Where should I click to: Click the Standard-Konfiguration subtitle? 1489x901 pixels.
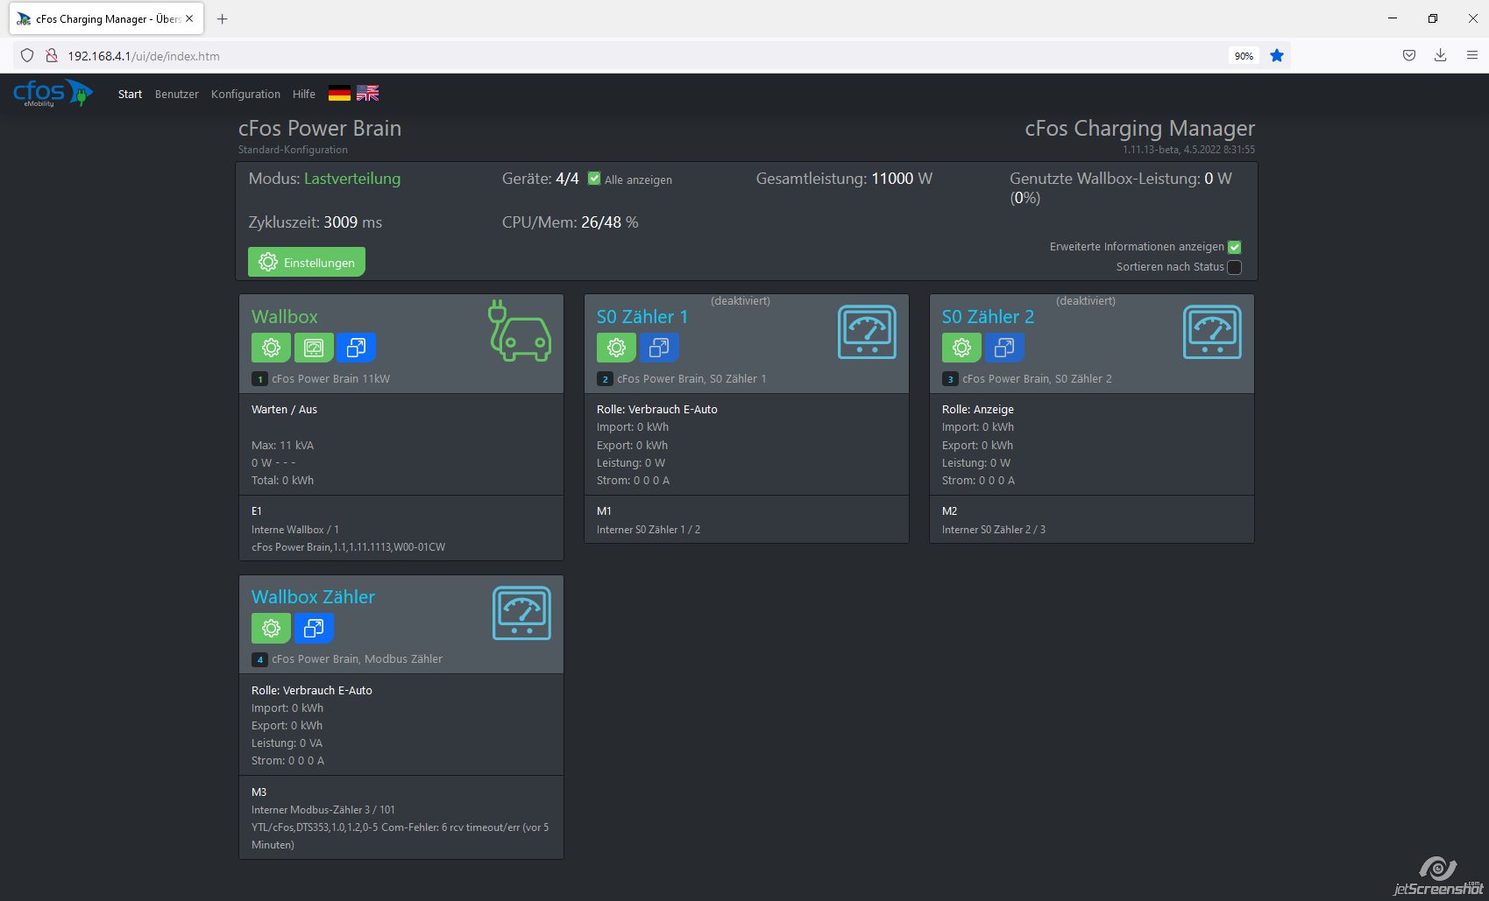[x=293, y=150]
